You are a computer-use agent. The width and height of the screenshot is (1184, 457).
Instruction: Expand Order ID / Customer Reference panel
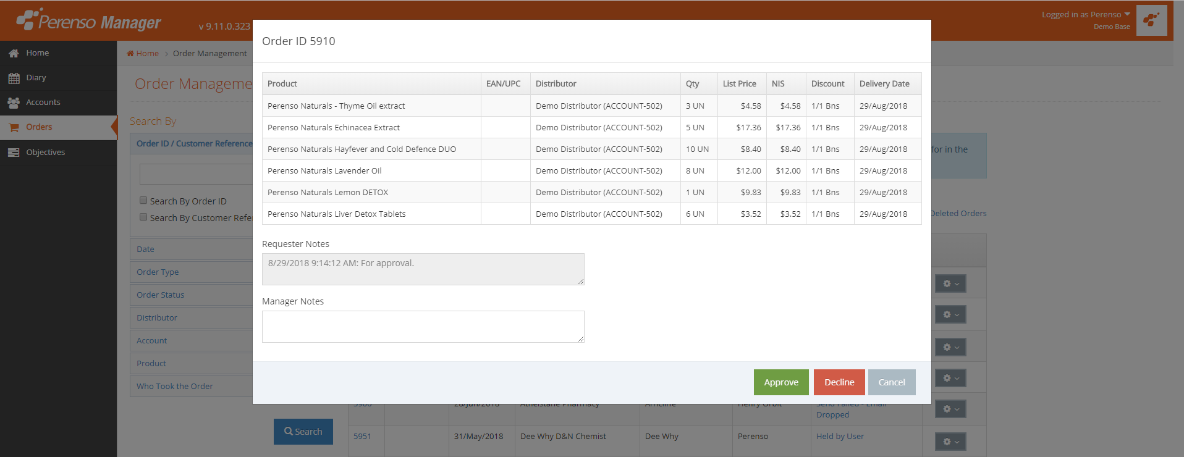point(191,143)
